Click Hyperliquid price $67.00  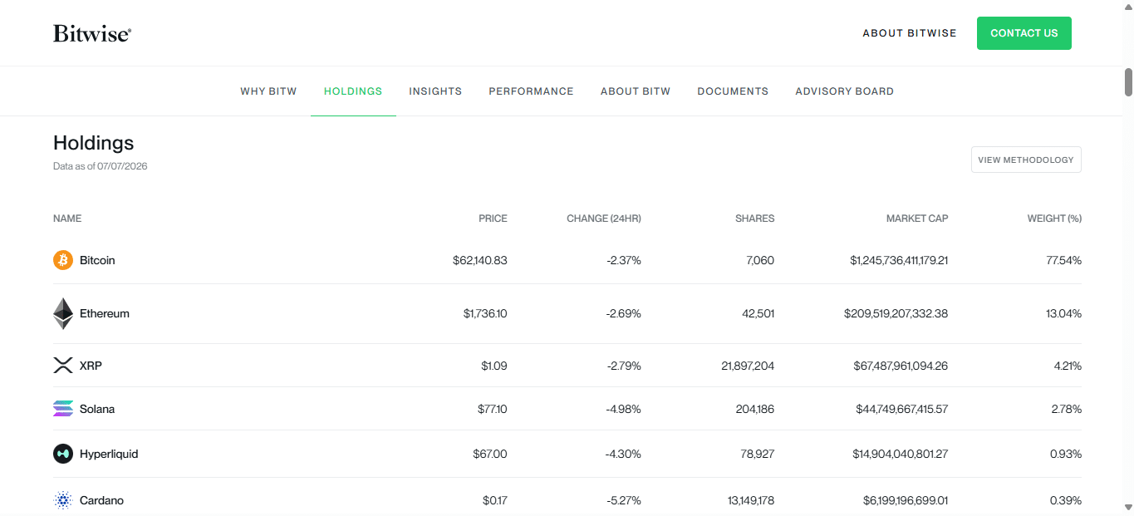490,454
